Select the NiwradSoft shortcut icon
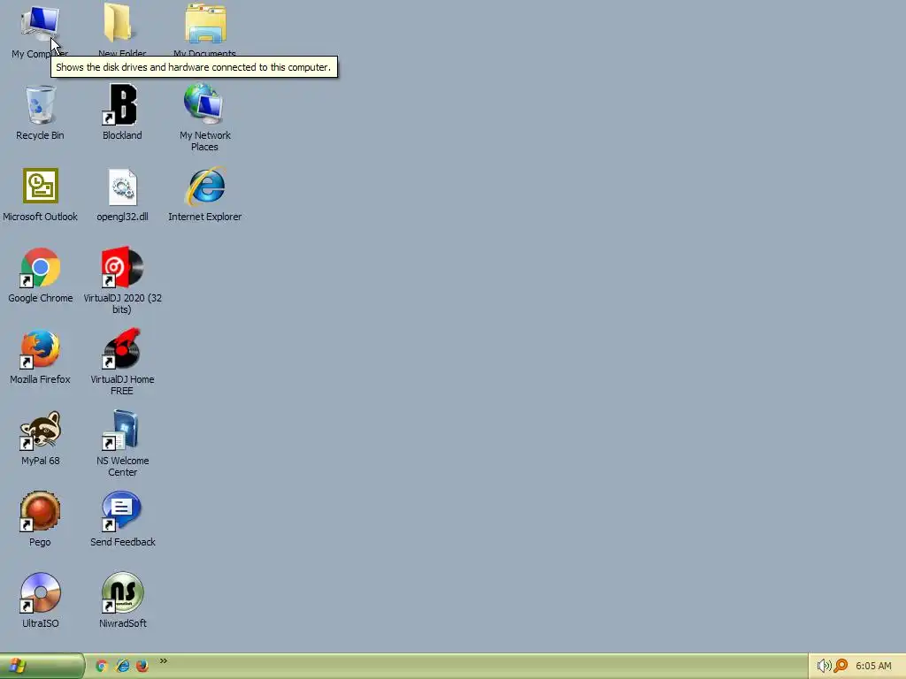The image size is (906, 679). click(122, 592)
